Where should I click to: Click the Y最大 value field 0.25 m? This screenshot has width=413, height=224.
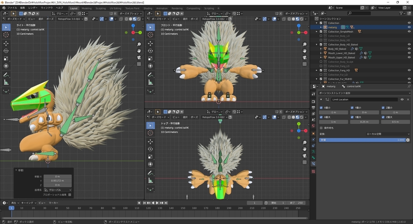364,122
